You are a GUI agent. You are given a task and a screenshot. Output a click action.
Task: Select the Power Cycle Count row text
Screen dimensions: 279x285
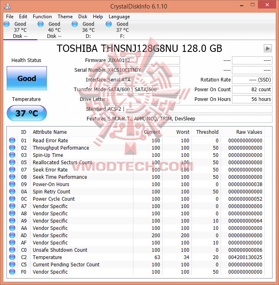point(54,199)
